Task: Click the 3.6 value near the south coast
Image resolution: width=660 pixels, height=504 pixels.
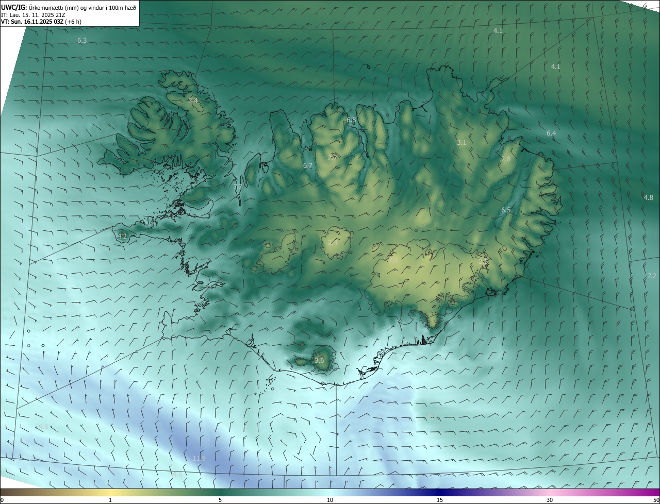Action: (319, 360)
